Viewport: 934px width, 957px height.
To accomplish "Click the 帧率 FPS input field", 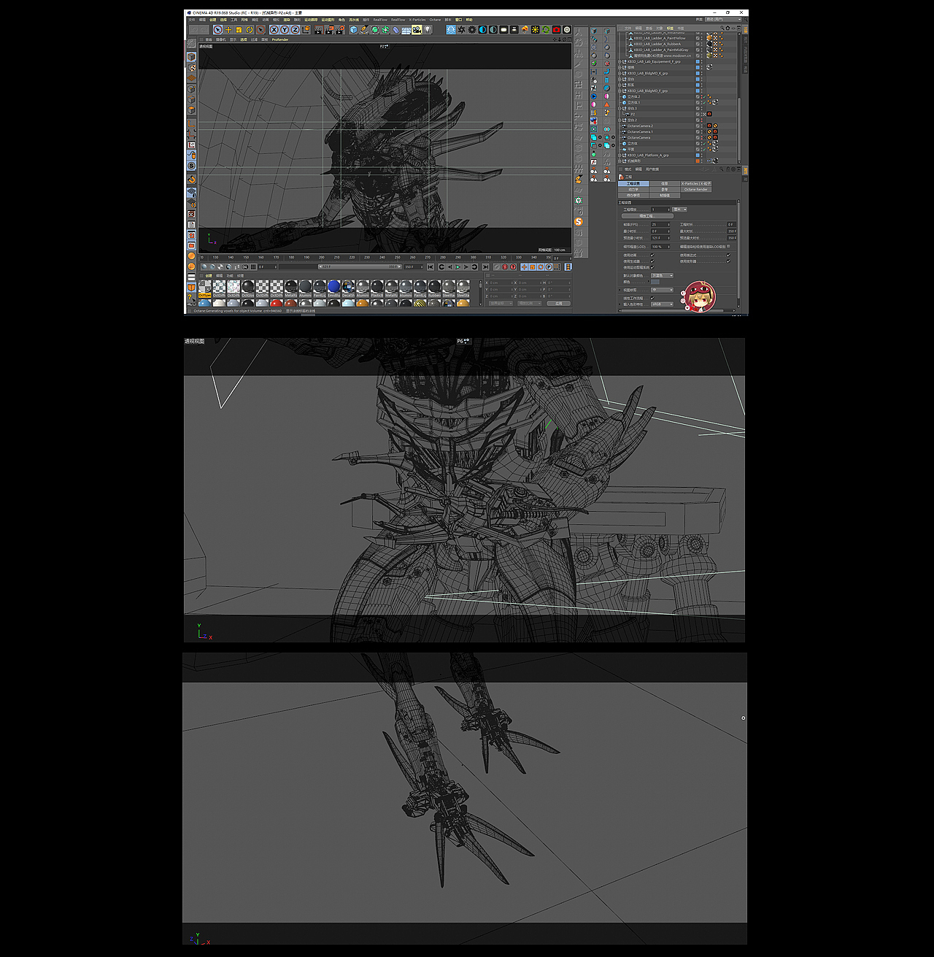I will (x=660, y=225).
